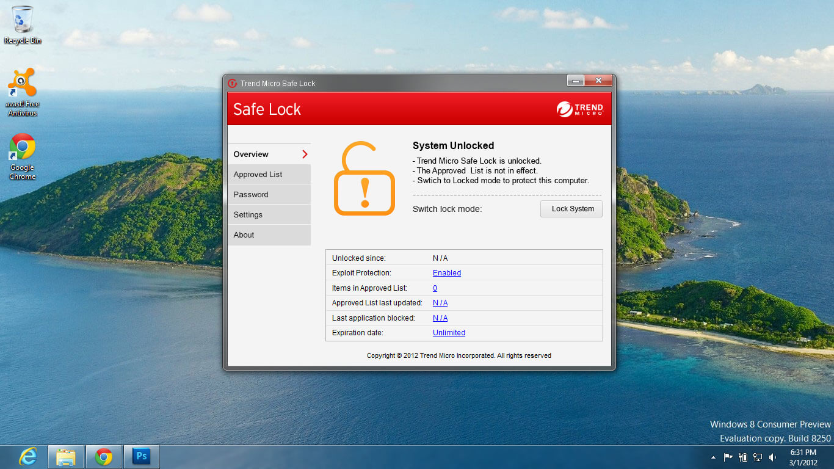Click the Expiration date label
The height and width of the screenshot is (469, 834).
pyautogui.click(x=358, y=333)
